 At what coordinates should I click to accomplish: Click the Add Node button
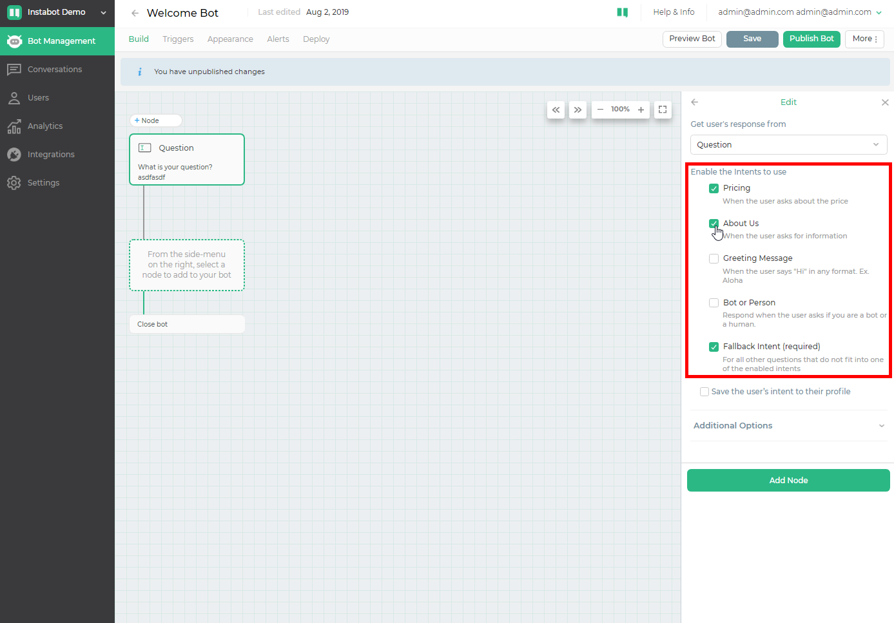(788, 481)
